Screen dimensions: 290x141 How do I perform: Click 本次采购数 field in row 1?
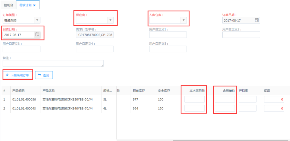point(194,100)
